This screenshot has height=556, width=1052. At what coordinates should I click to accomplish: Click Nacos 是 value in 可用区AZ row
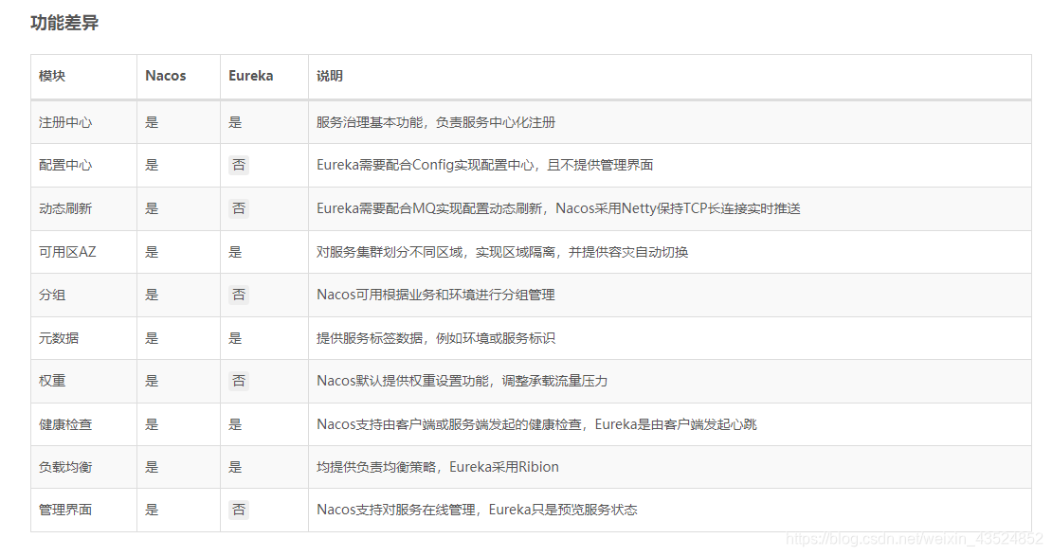pyautogui.click(x=152, y=252)
